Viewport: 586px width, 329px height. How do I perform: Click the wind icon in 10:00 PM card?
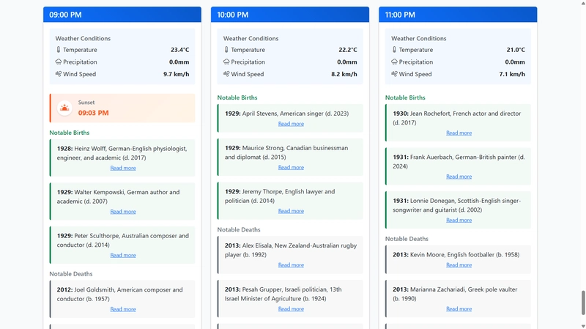click(226, 74)
